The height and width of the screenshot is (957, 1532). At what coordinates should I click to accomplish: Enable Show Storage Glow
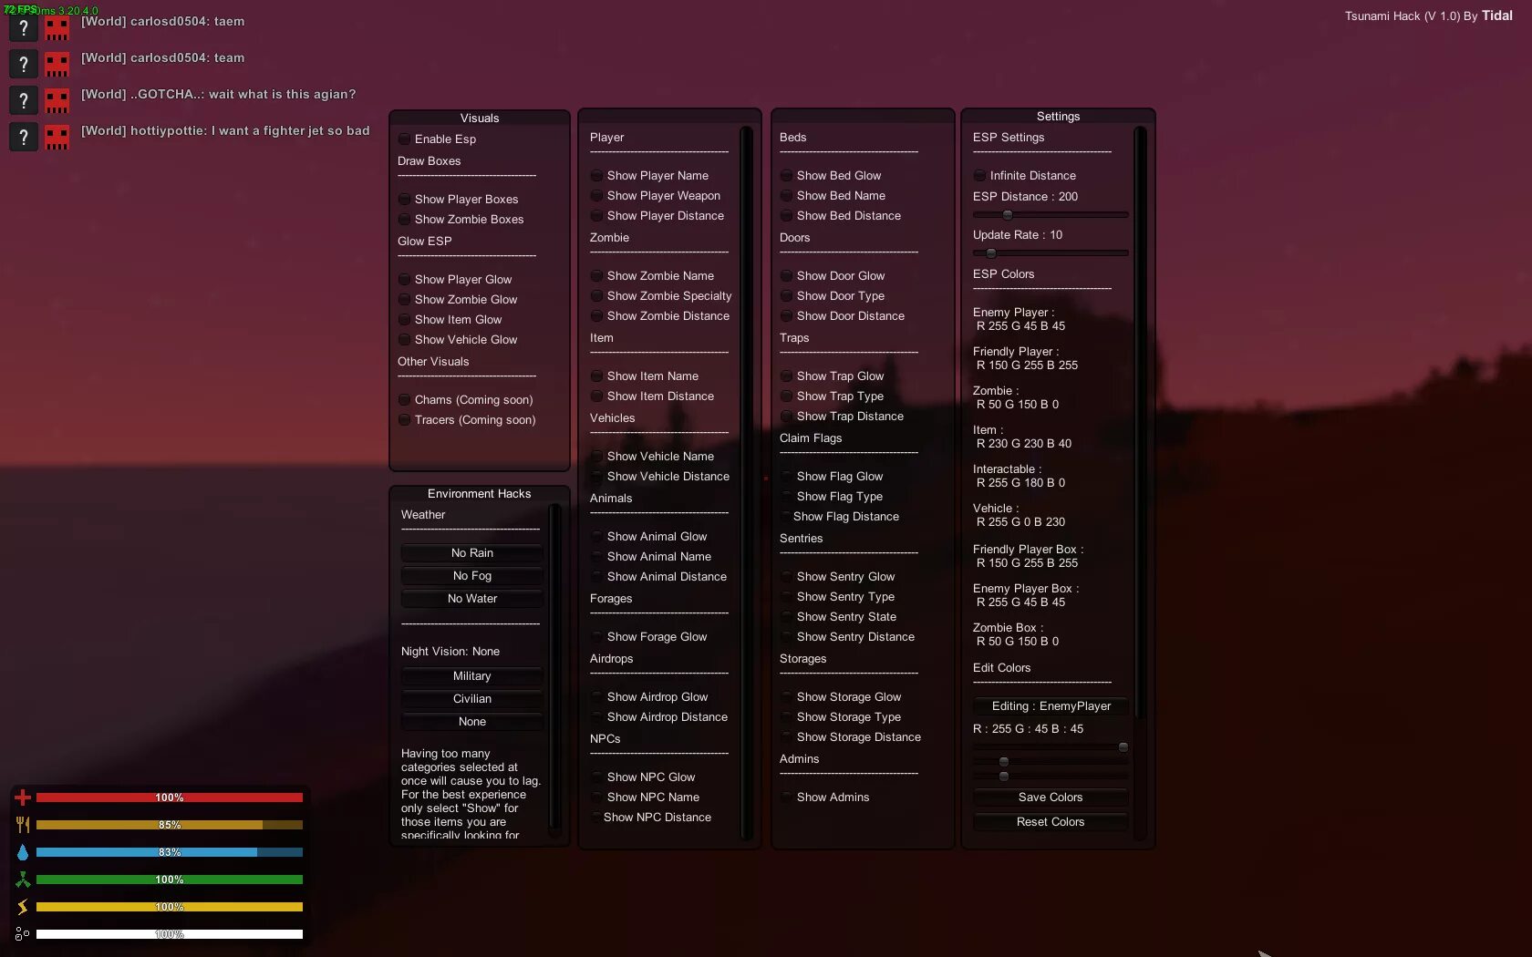[787, 696]
